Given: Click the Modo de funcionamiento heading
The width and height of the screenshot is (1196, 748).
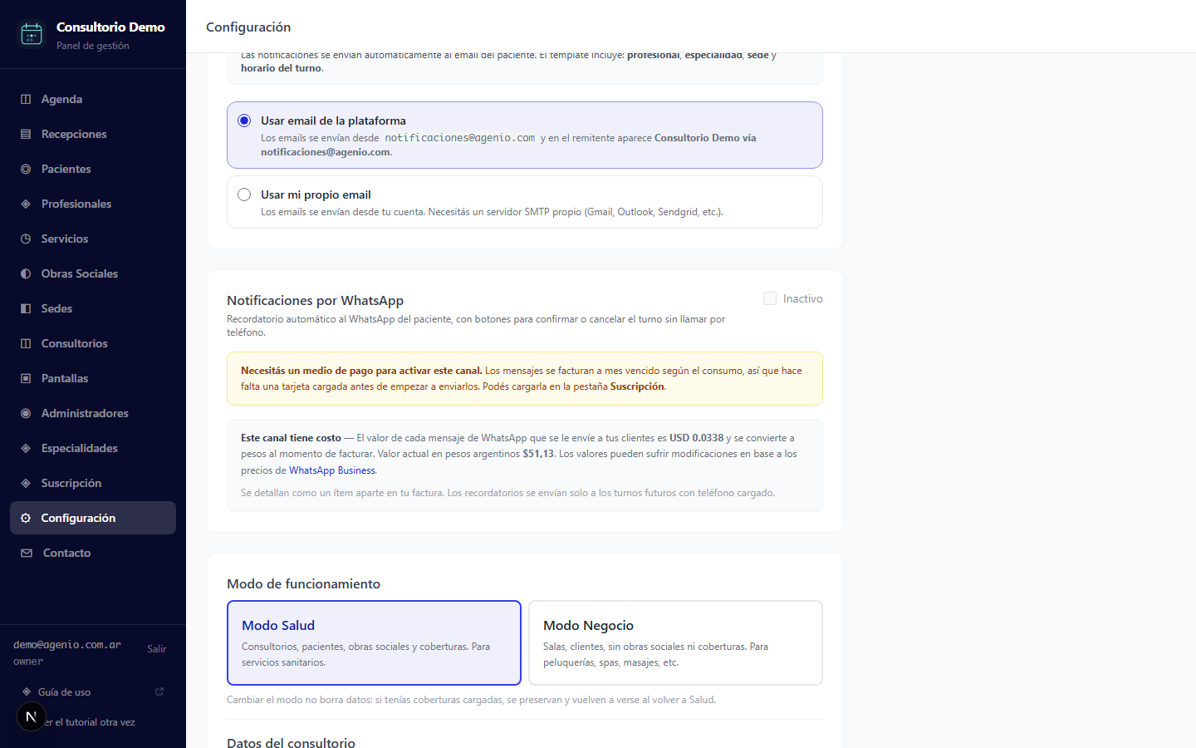Looking at the screenshot, I should click(303, 584).
